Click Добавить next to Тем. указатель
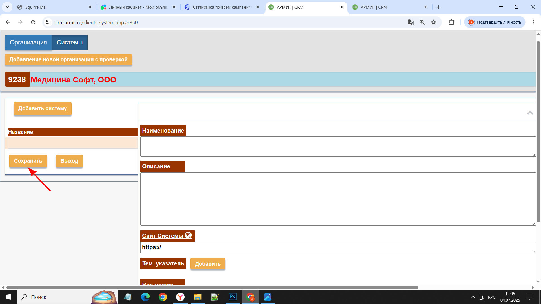Viewport: 541px width, 304px height. (x=208, y=264)
